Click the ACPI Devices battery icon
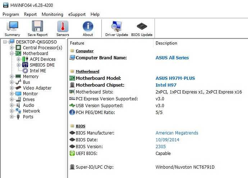The height and width of the screenshot is (178, 248). tap(25, 59)
